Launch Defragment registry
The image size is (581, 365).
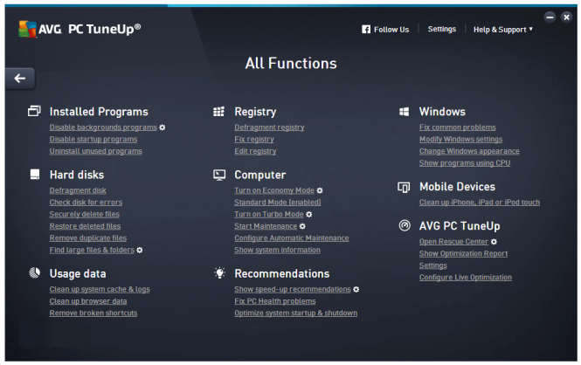click(x=269, y=127)
